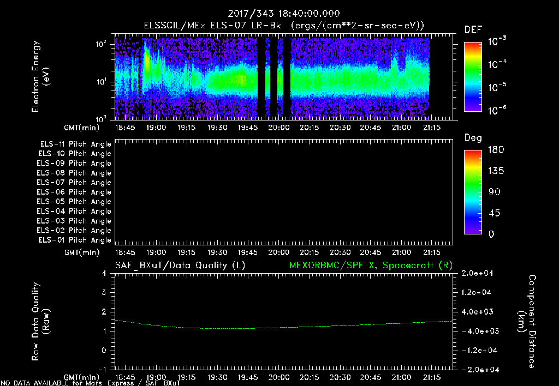Viewport: 559px width, 386px height.
Task: Click the 10^-3 DEF scale value
Action: pyautogui.click(x=497, y=41)
